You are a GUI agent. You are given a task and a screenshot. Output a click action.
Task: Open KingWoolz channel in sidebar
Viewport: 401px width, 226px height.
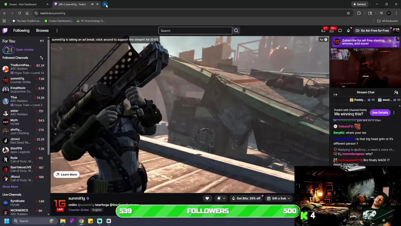pos(24,90)
